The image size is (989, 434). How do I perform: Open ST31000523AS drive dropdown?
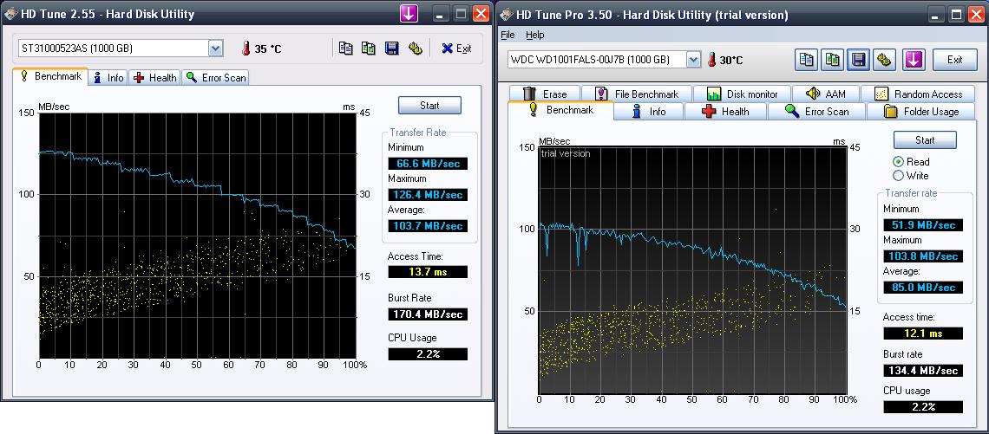click(216, 48)
